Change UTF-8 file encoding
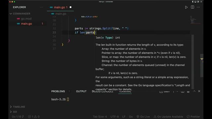The height and width of the screenshot is (119, 212). (115, 117)
